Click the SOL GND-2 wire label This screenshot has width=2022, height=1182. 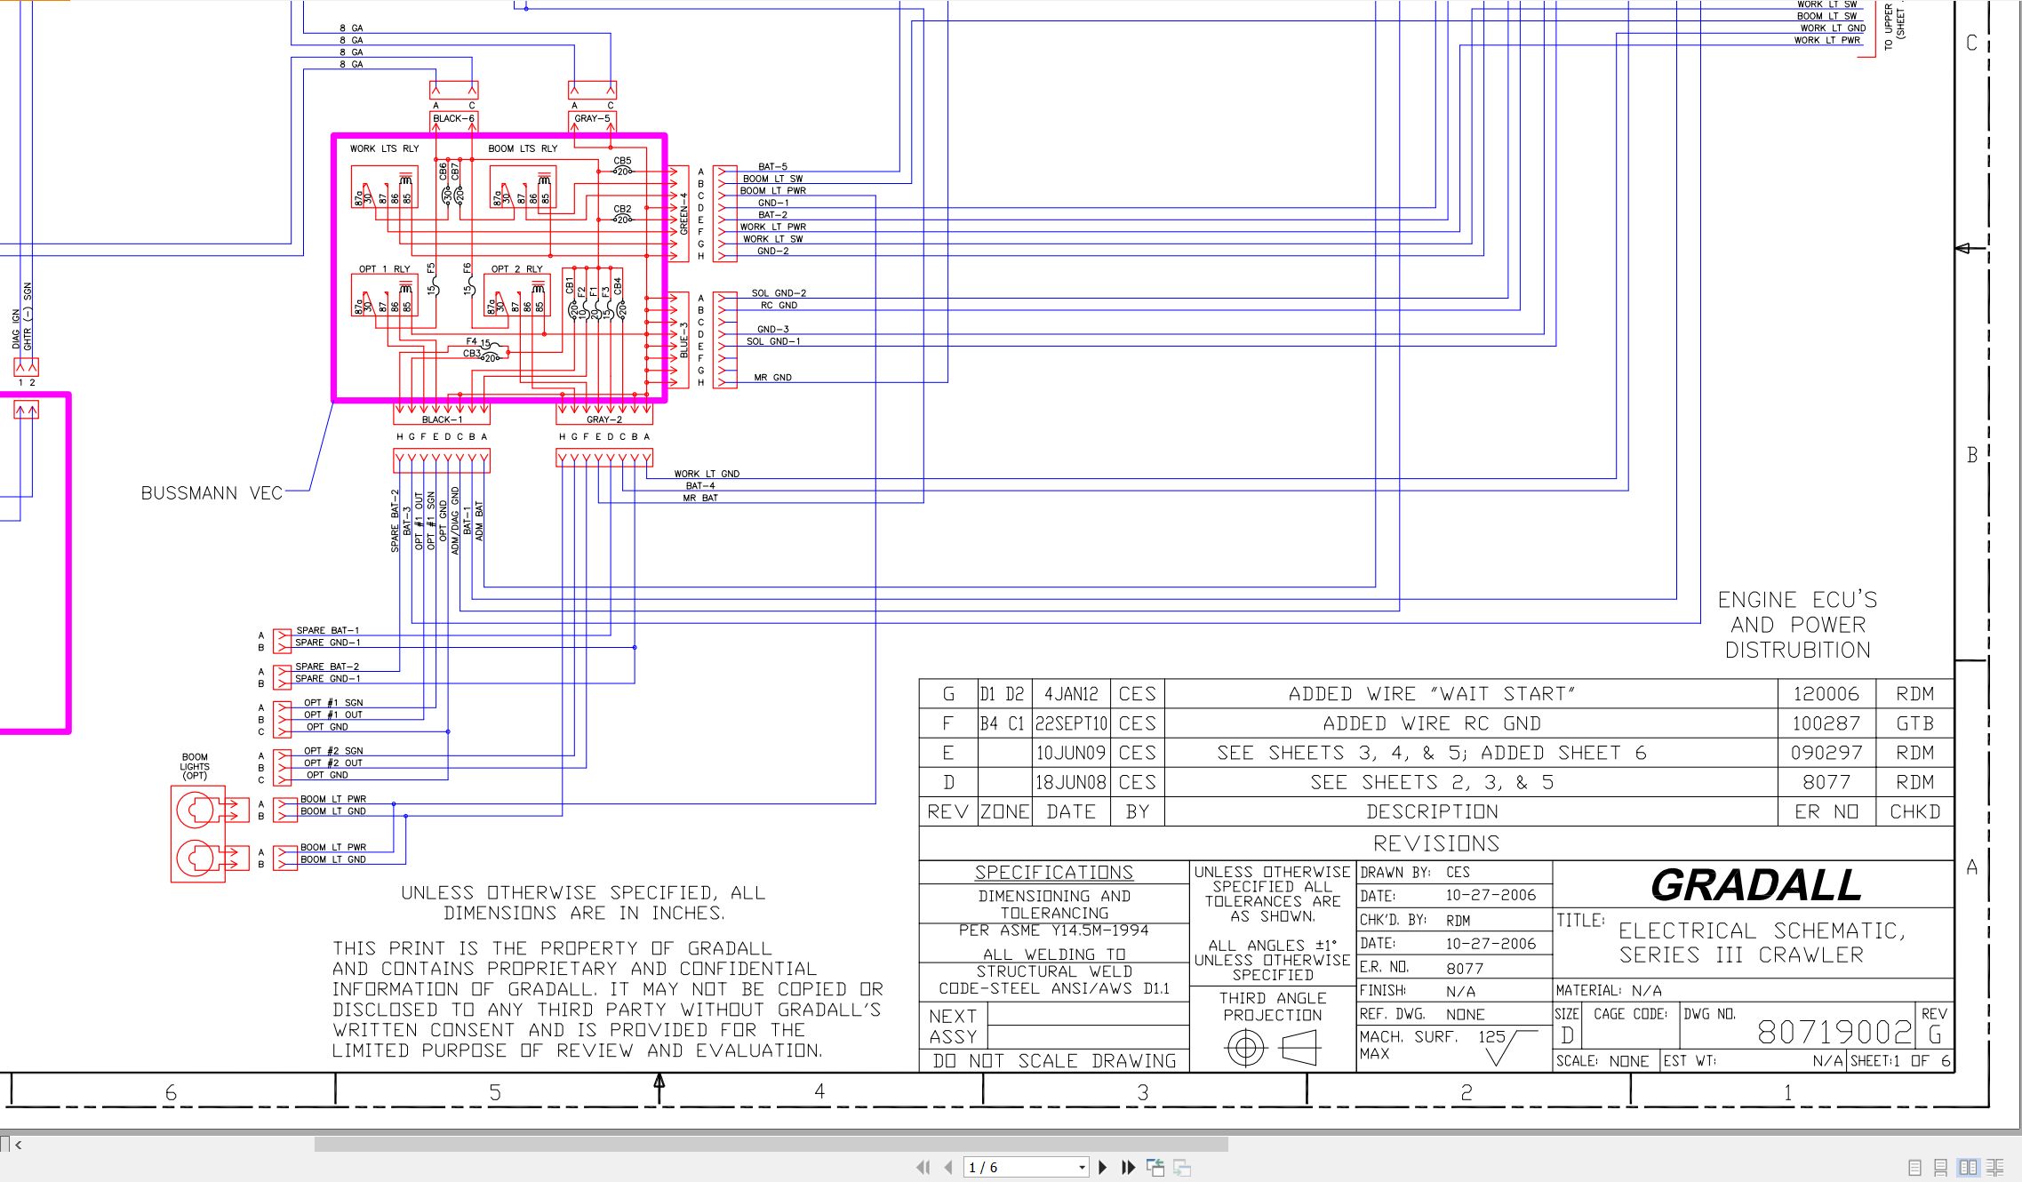tap(779, 292)
